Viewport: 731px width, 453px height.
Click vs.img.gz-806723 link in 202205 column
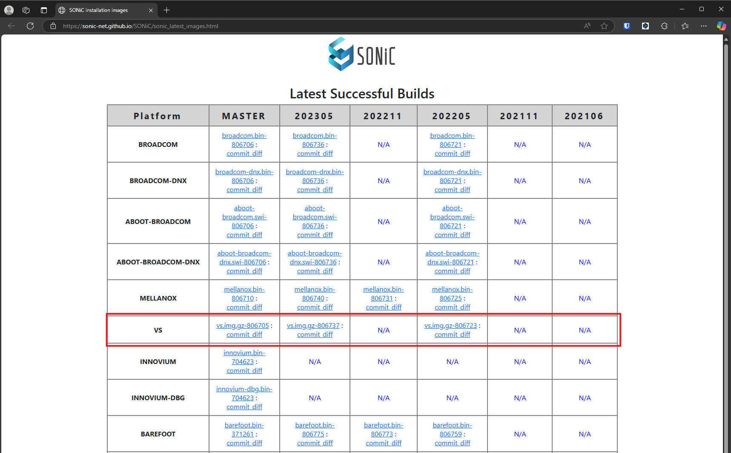450,326
